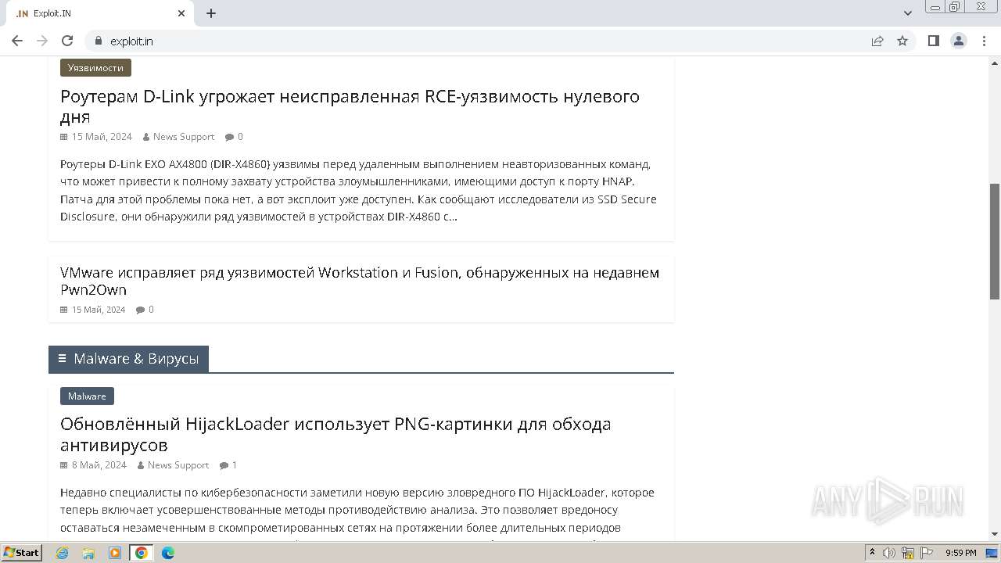Click the VMware article date 15 Май, 2024

point(99,309)
